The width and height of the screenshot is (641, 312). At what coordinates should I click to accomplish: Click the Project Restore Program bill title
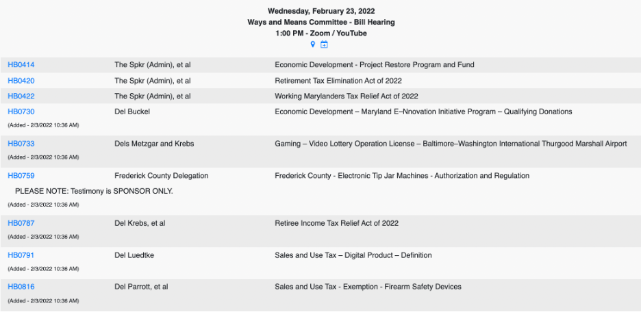coord(374,65)
